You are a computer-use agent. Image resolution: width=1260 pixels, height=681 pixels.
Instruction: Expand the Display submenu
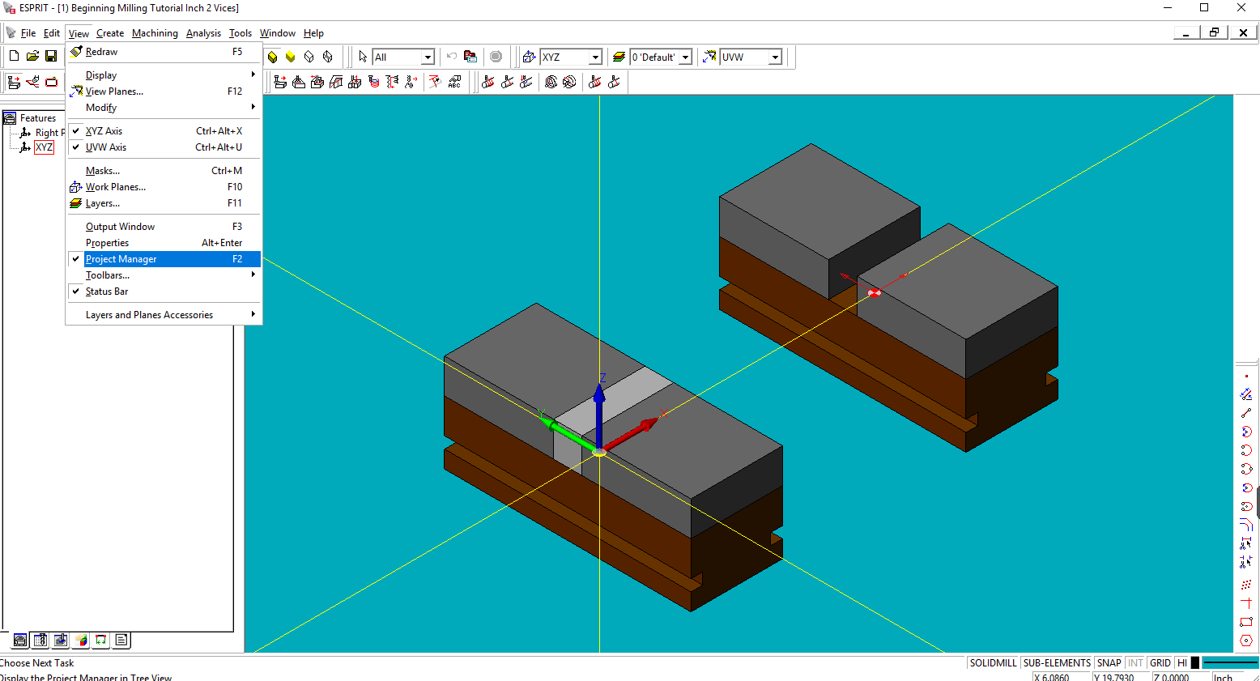click(x=164, y=75)
